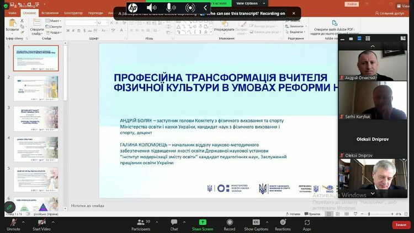Select slide 3 thumbnail

36,118
